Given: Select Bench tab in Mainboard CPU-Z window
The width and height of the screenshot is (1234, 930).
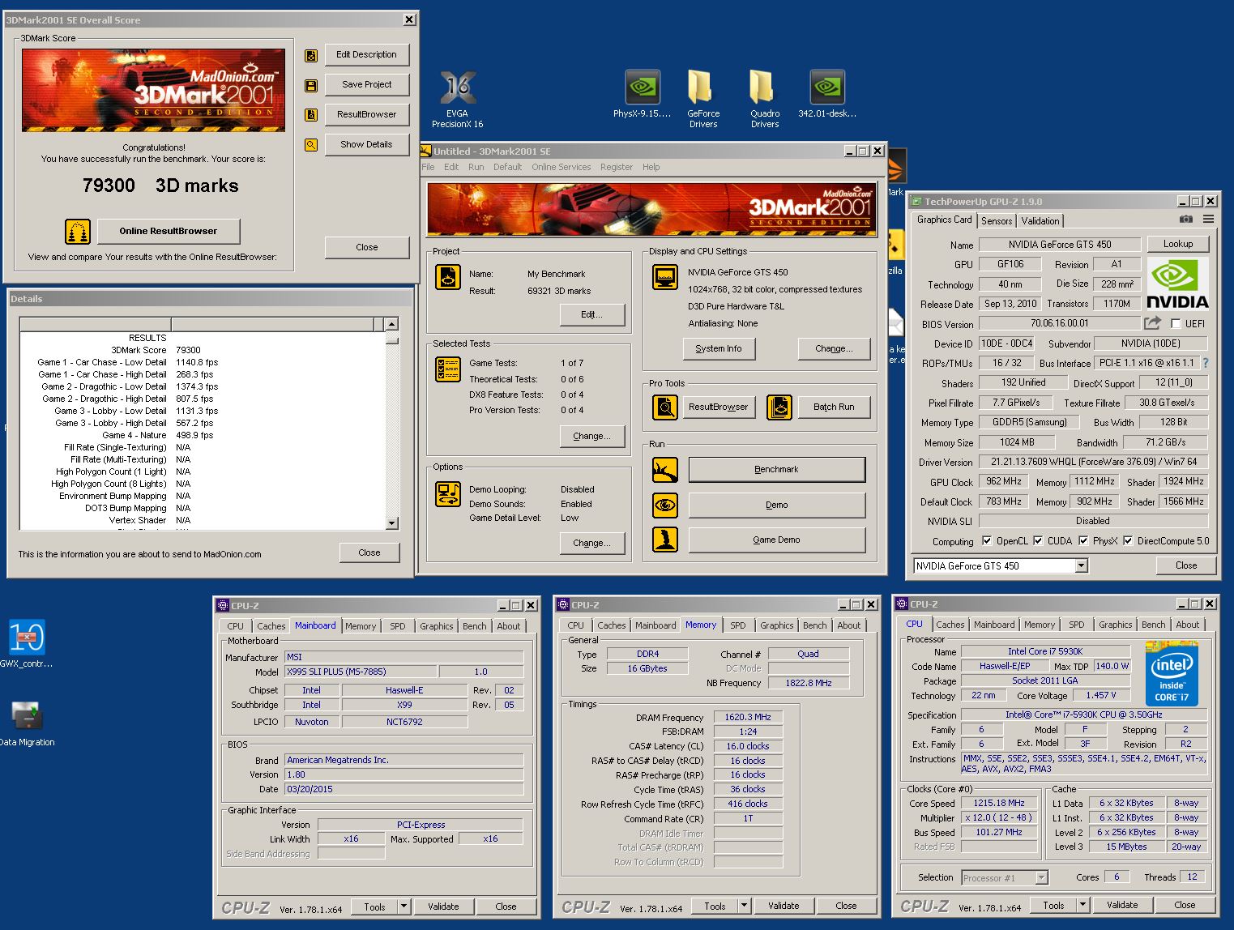Looking at the screenshot, I should coord(475,626).
